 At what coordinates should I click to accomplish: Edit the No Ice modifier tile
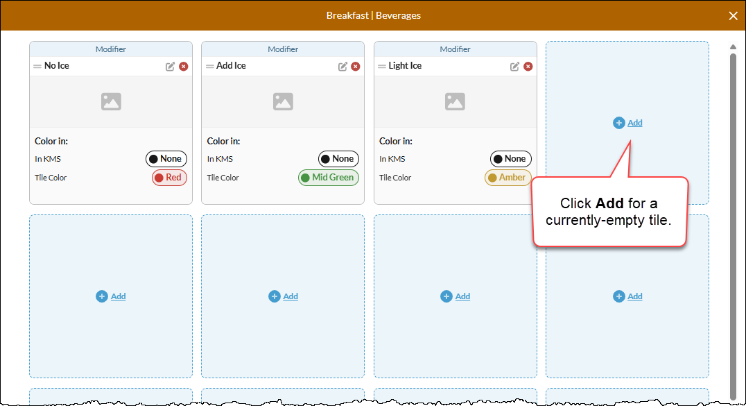pos(170,66)
